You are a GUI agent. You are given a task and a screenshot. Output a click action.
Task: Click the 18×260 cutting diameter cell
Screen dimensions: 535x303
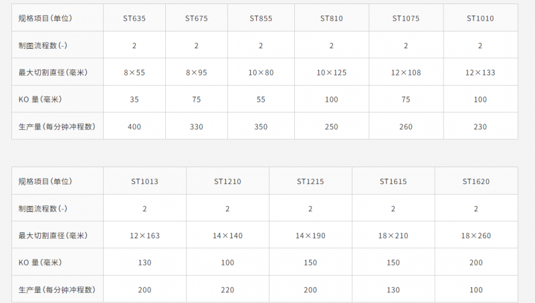476,235
